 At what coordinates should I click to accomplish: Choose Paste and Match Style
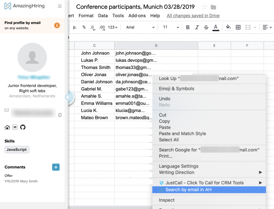click(209, 134)
